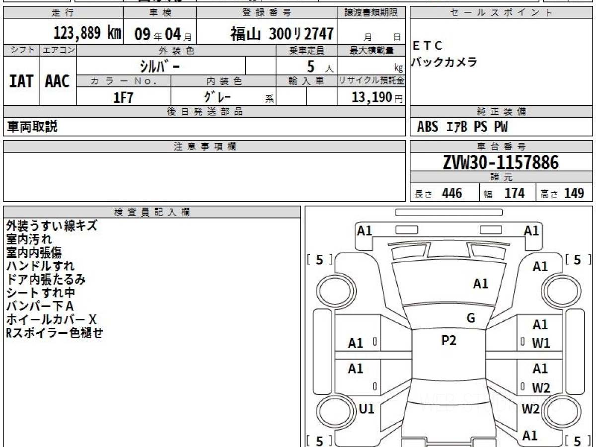596x447 pixels.
Task: Select the inspection date 09年04月
Action: [x=162, y=34]
